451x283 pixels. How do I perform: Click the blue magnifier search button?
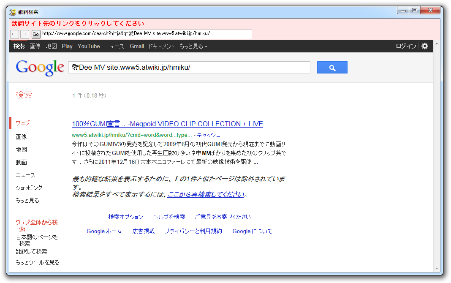332,68
